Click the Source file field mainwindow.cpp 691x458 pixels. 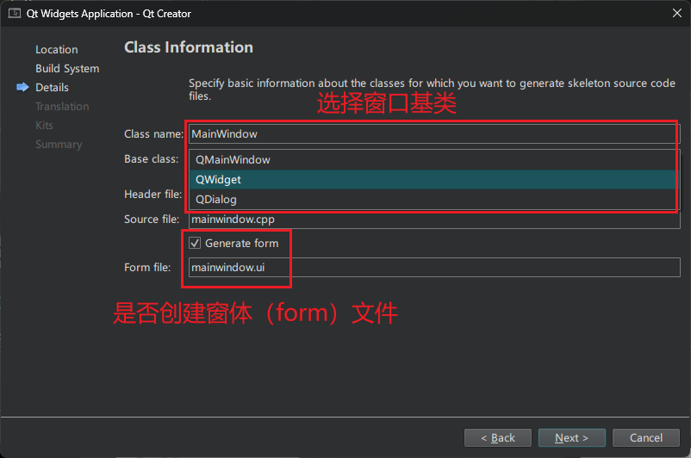pos(431,220)
